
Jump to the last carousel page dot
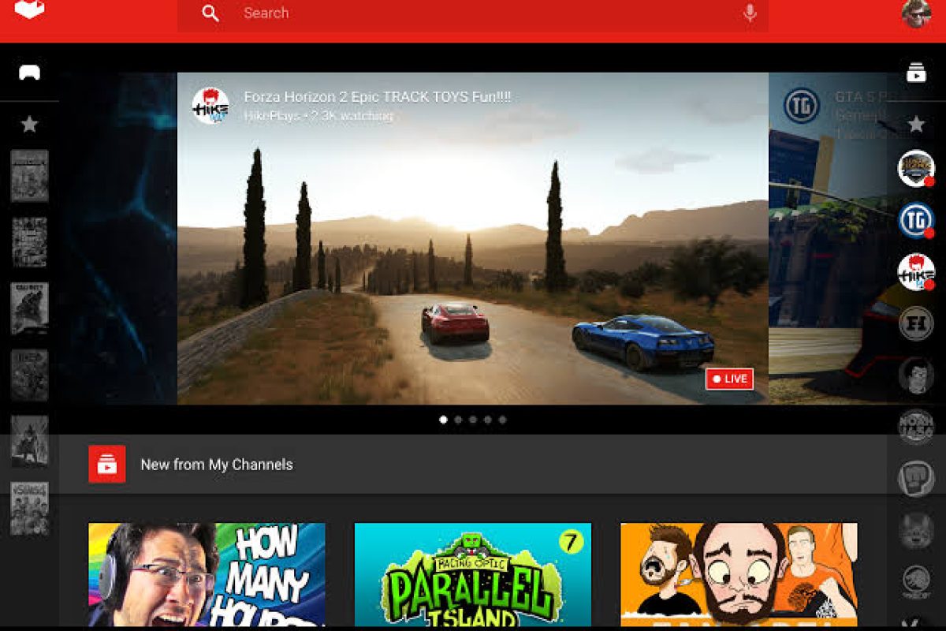(502, 420)
